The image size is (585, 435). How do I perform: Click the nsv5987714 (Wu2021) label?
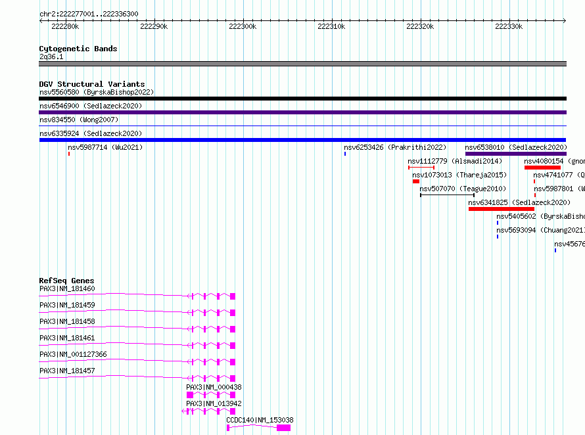[105, 147]
